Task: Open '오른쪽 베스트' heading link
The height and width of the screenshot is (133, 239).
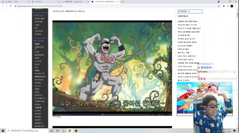Action: pyautogui.click(x=183, y=16)
